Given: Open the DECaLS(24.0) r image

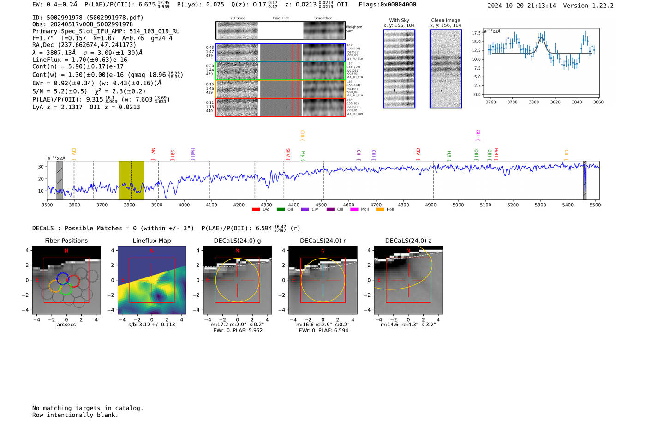Looking at the screenshot, I should click(323, 280).
